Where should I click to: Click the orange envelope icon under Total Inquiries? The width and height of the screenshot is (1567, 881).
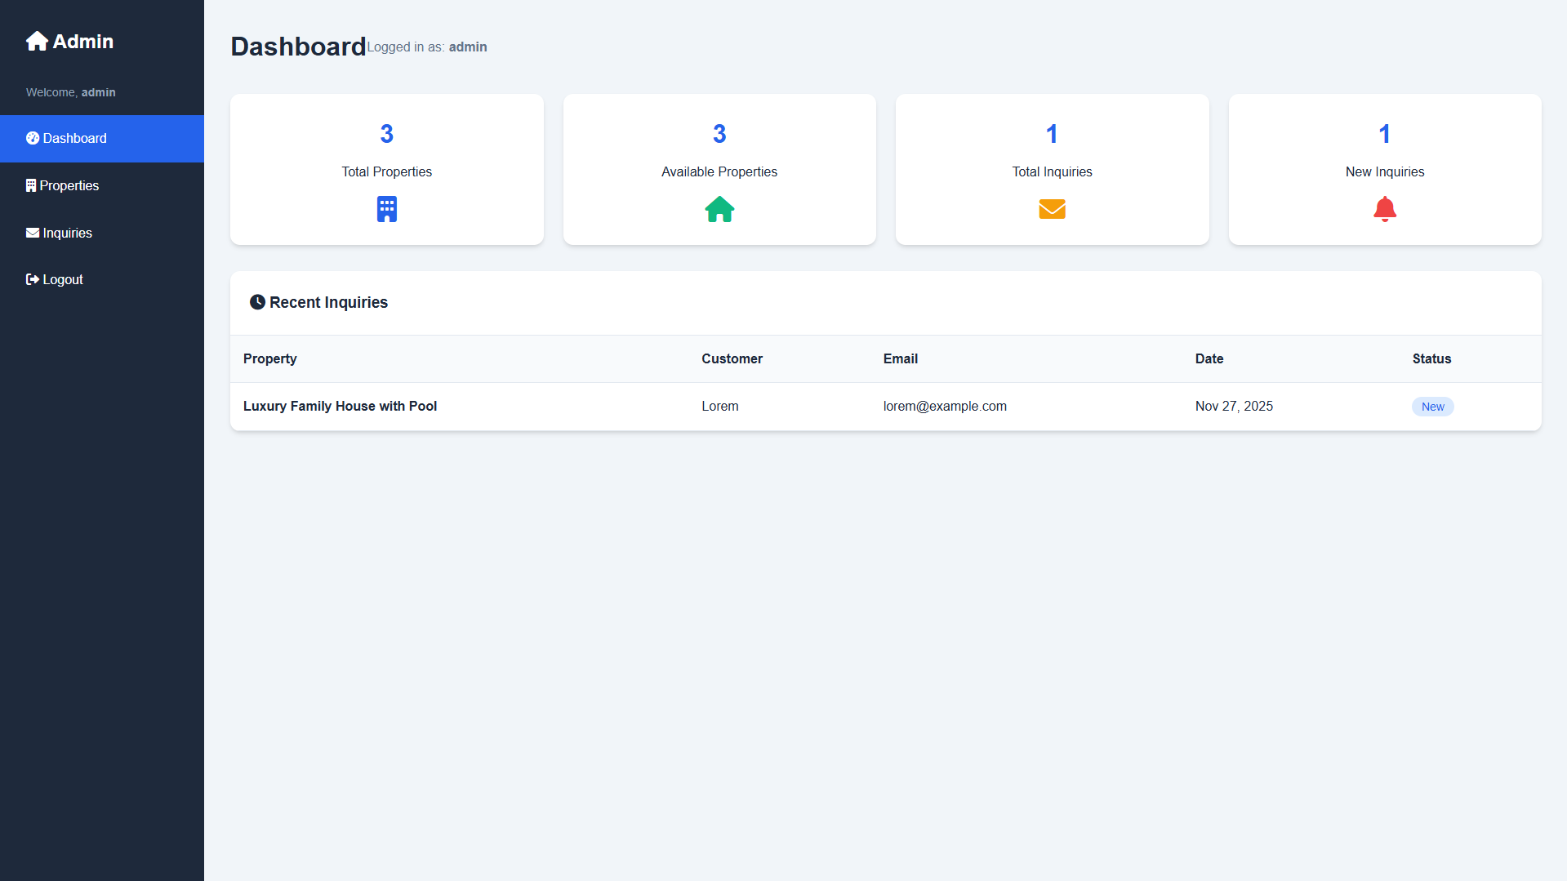point(1052,209)
